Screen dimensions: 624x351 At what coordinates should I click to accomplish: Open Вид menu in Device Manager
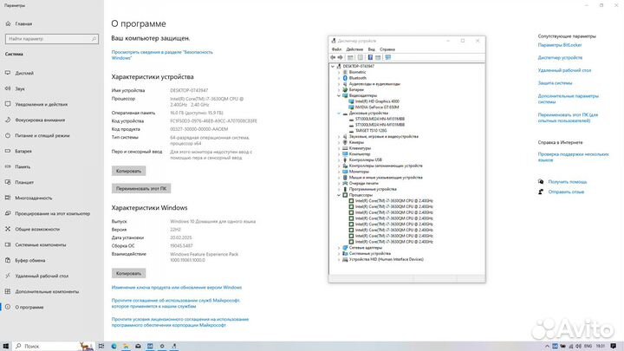click(371, 49)
